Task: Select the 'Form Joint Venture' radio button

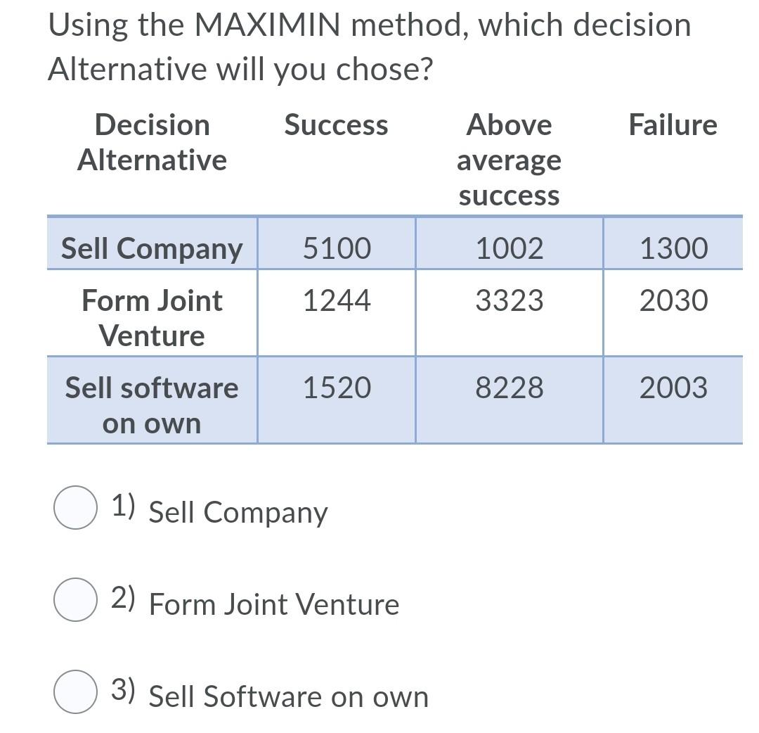Action: coord(75,601)
